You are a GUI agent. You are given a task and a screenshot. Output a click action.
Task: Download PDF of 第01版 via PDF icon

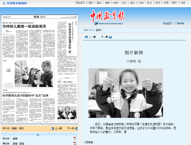point(74,138)
